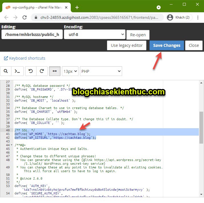Click the editor vertical scrollbar thumb
Image resolution: width=204 pixels, height=203 pixels.
(201, 127)
